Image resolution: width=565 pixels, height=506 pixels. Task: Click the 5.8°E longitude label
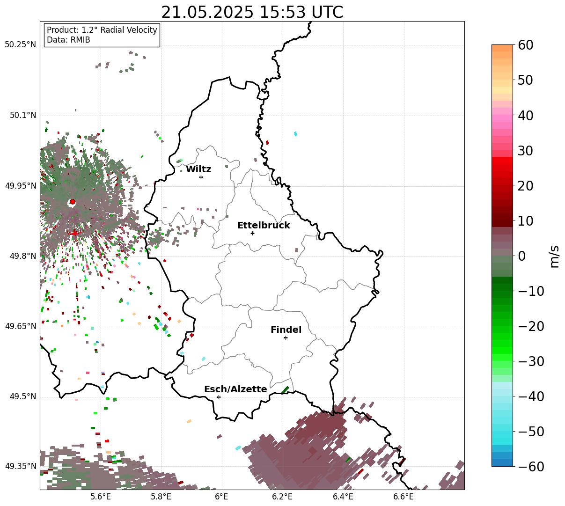click(161, 497)
